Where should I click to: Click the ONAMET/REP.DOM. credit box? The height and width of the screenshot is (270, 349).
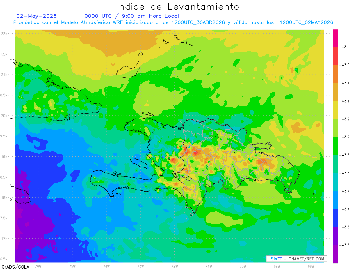click(x=296, y=259)
